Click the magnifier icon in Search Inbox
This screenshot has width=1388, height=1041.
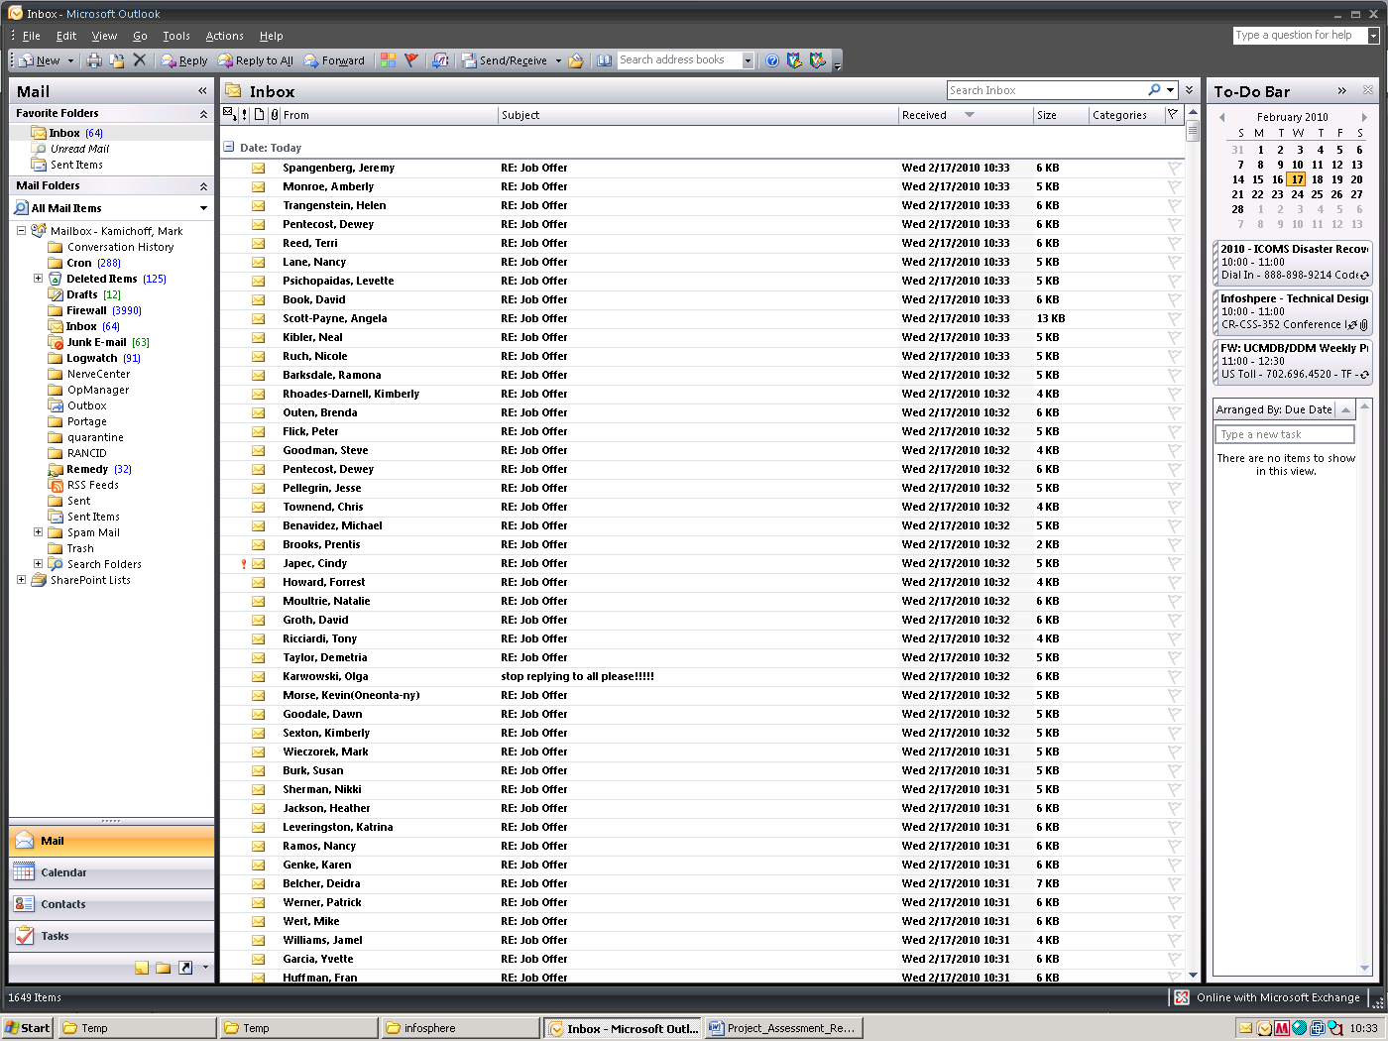(1154, 90)
